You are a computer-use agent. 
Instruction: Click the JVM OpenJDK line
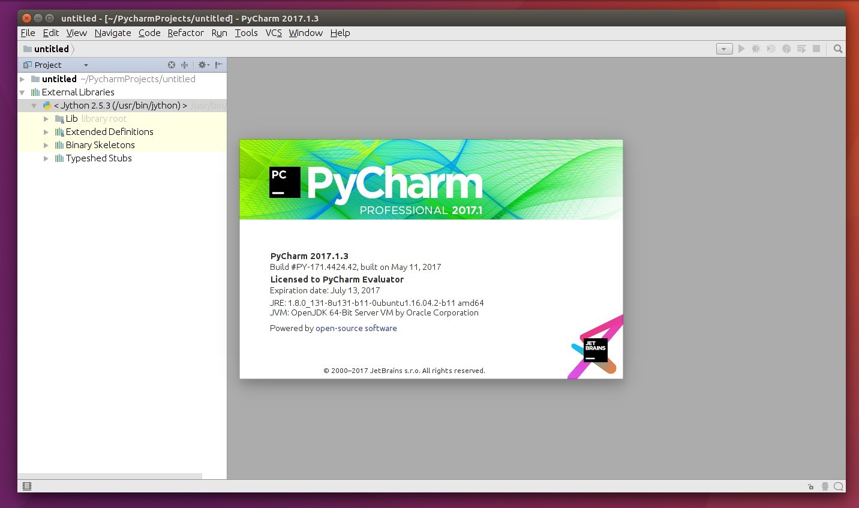click(374, 312)
